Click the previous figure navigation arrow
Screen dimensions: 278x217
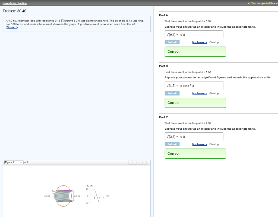[x=132, y=162]
